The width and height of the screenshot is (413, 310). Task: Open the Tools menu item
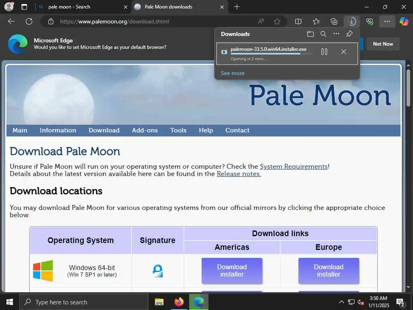click(x=178, y=130)
